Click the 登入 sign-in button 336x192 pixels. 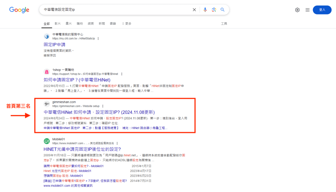click(322, 10)
